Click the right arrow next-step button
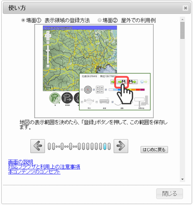The image size is (193, 205). click(x=121, y=146)
